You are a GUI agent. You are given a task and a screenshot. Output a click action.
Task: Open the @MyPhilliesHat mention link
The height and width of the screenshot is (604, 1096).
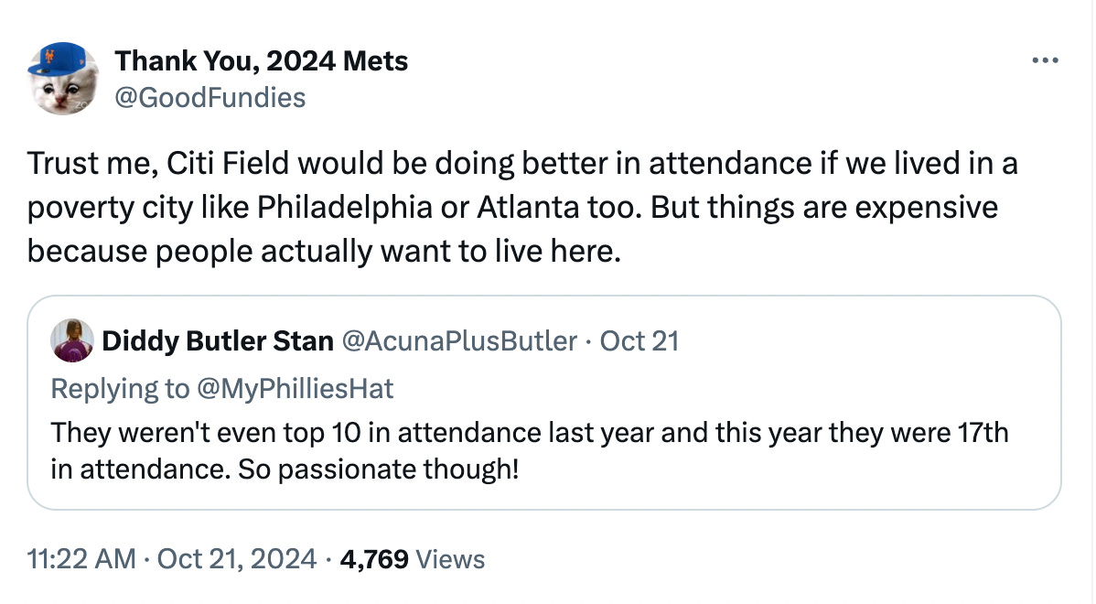coord(295,389)
